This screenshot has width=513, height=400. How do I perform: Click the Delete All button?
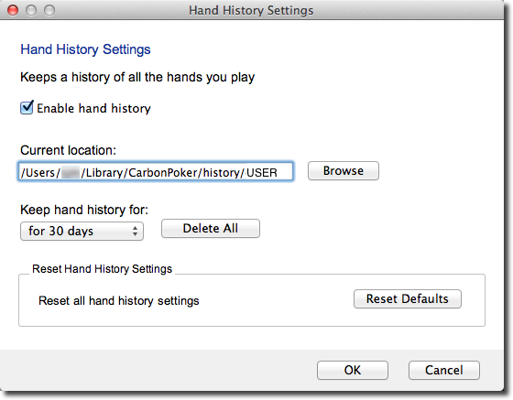click(211, 229)
